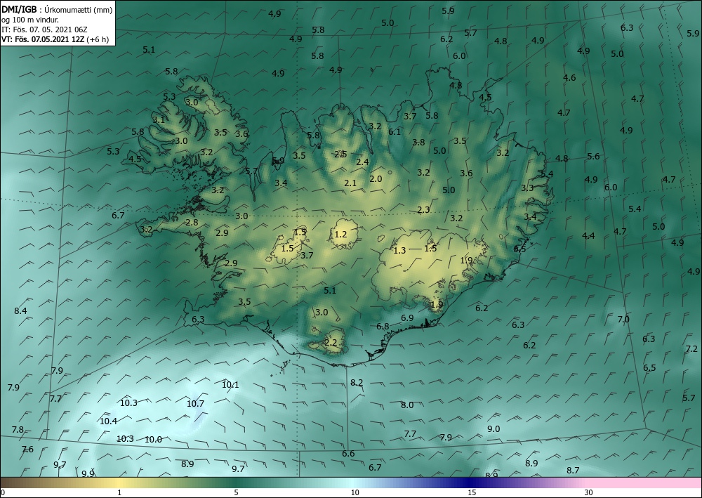
Task: Click the 2.4 value on the map
Action: [362, 162]
